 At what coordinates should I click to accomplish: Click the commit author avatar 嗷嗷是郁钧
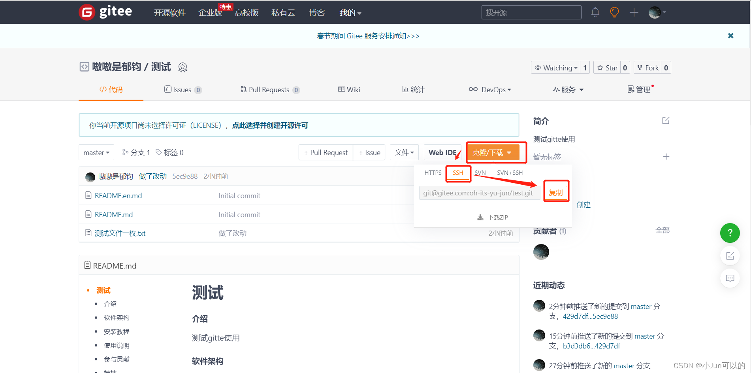[90, 176]
